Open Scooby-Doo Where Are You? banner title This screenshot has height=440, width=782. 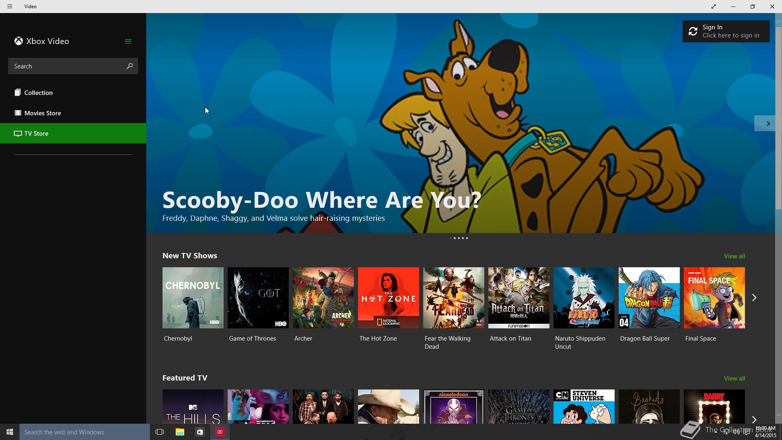click(x=322, y=200)
